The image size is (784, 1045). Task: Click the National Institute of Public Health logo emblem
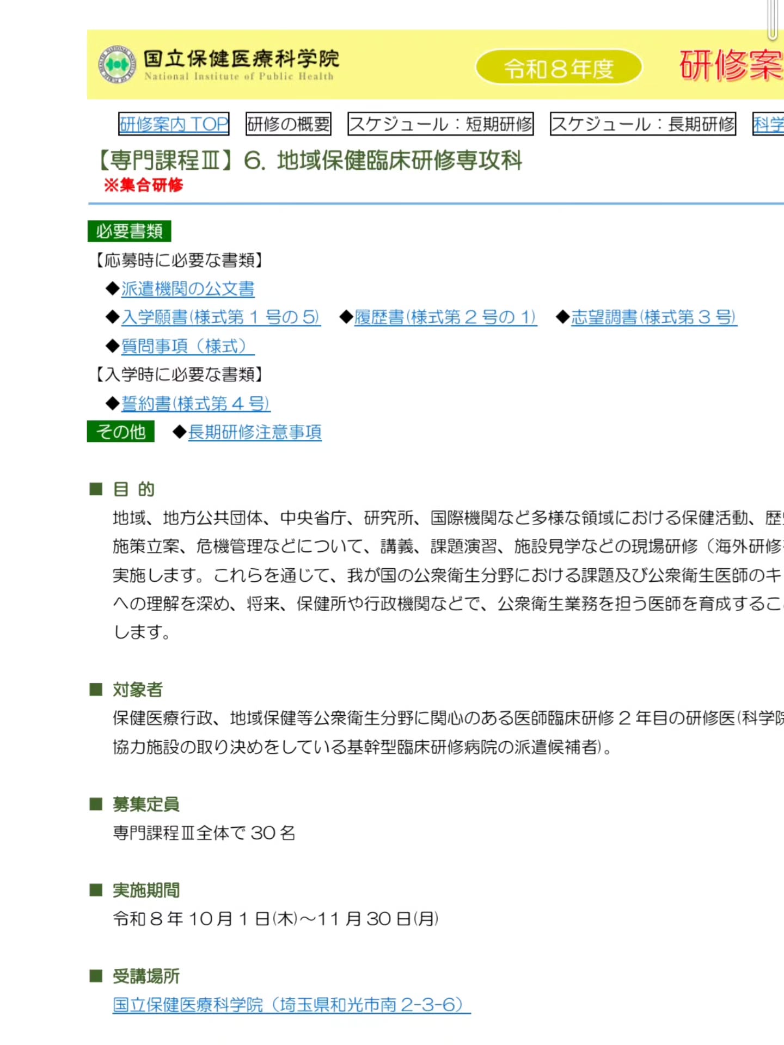117,65
